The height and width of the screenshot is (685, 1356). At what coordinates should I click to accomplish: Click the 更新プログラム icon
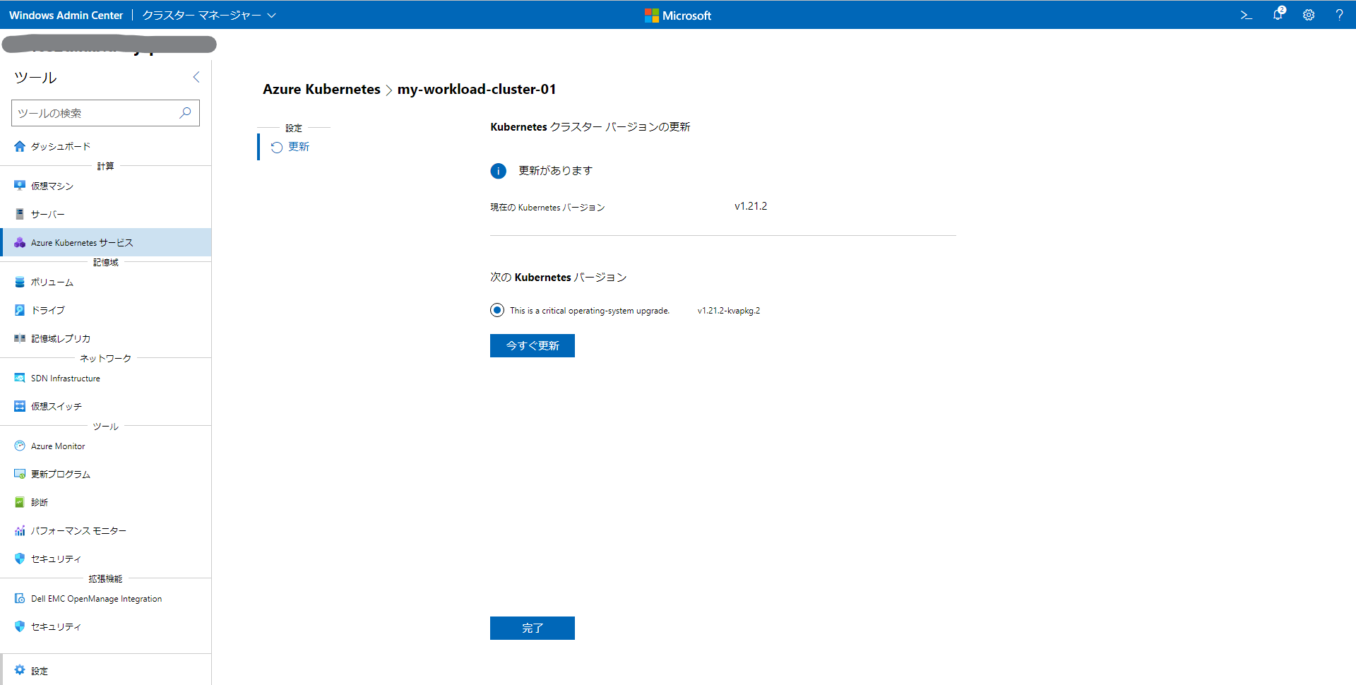(x=20, y=474)
